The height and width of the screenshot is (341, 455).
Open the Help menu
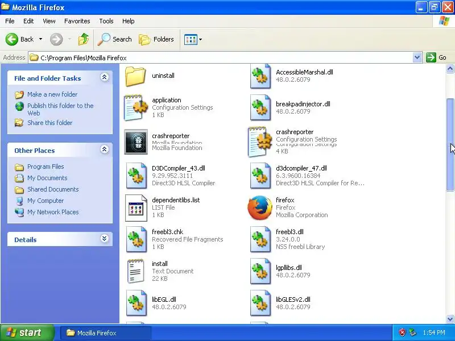(129, 21)
